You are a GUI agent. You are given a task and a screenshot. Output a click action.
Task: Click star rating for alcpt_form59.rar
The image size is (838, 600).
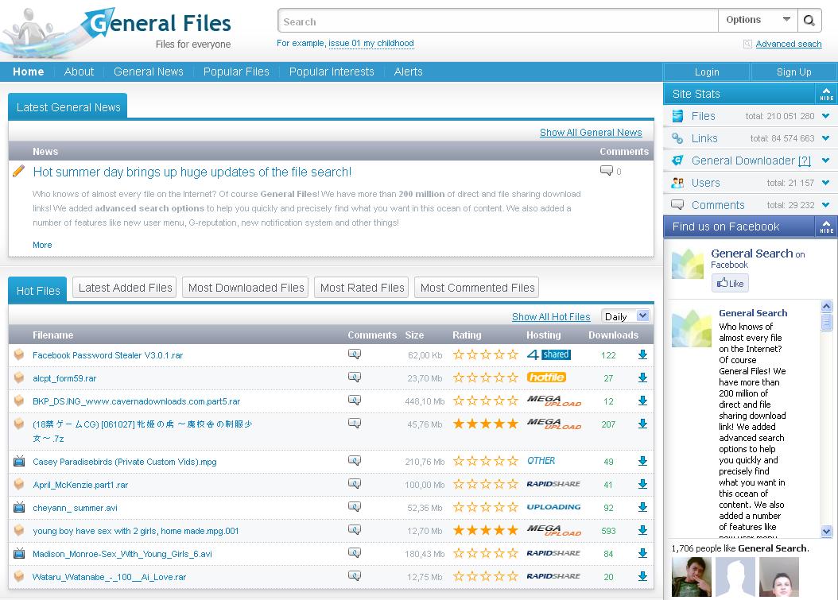(x=485, y=377)
